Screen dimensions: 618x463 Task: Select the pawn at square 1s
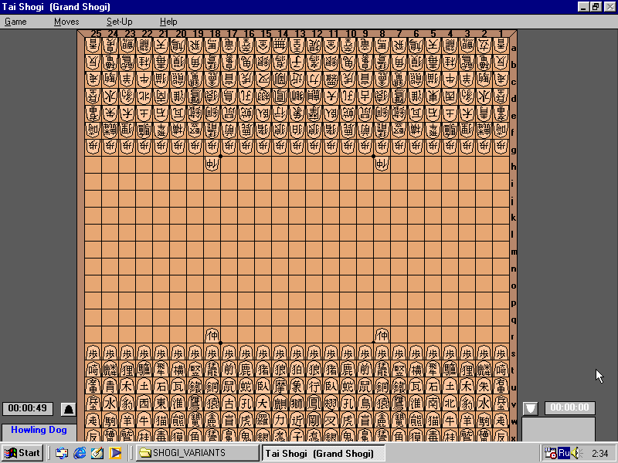click(x=501, y=353)
